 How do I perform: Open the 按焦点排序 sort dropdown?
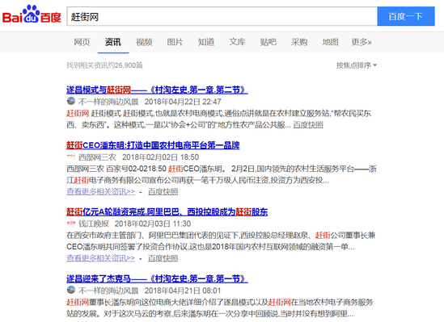point(357,65)
